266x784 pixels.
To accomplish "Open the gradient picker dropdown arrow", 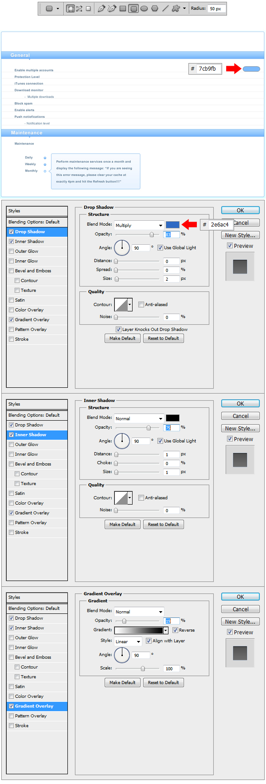I will [x=166, y=630].
